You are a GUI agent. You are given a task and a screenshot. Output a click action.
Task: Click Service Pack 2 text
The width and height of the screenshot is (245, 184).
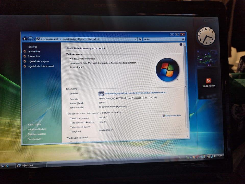[77, 67]
